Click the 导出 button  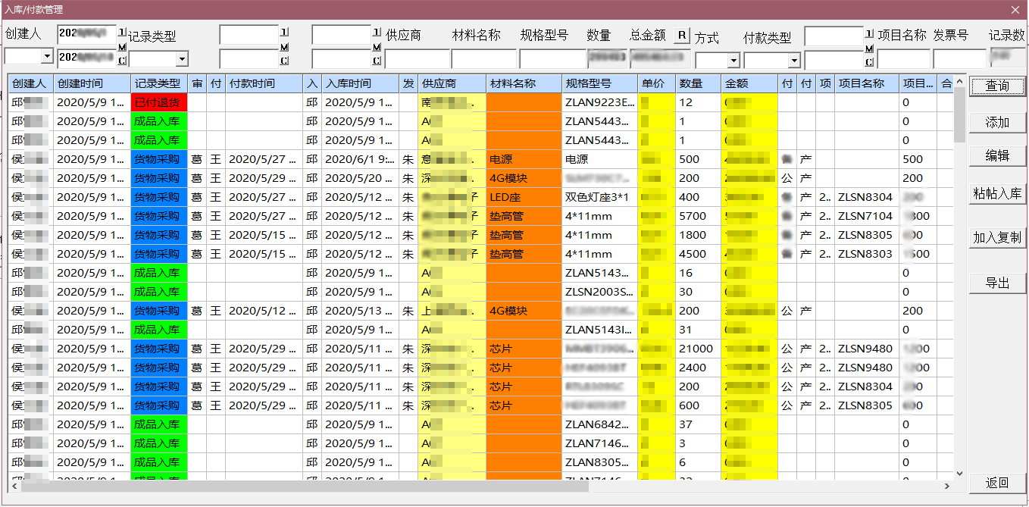[x=997, y=283]
